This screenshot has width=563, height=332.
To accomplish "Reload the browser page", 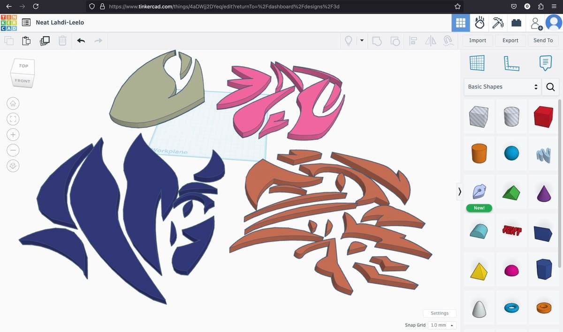I will 36,7.
